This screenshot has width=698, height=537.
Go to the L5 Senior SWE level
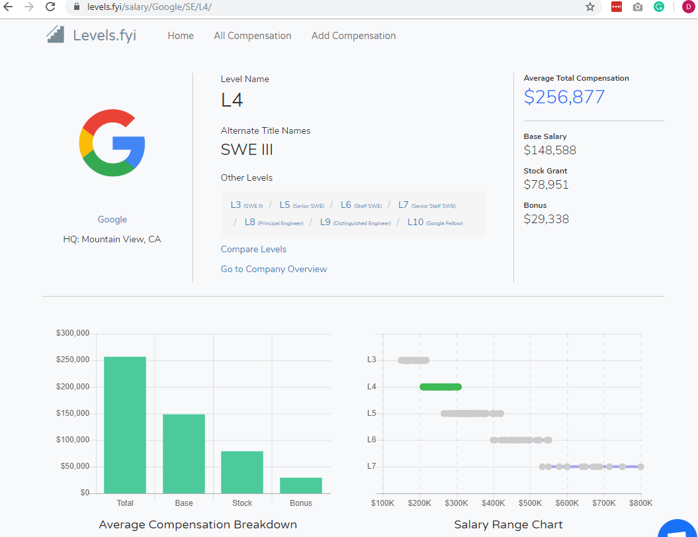(302, 205)
